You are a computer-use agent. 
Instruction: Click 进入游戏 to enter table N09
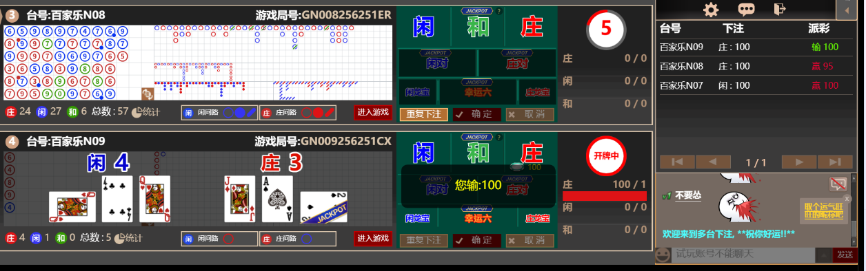coord(373,238)
